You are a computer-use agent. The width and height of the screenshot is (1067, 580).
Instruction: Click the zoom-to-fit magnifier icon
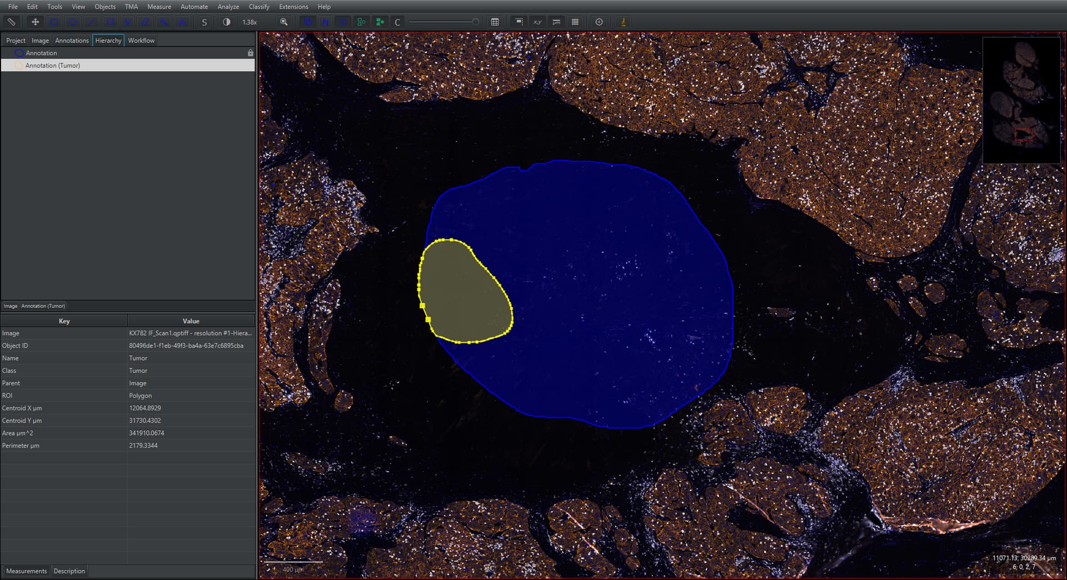(x=283, y=22)
